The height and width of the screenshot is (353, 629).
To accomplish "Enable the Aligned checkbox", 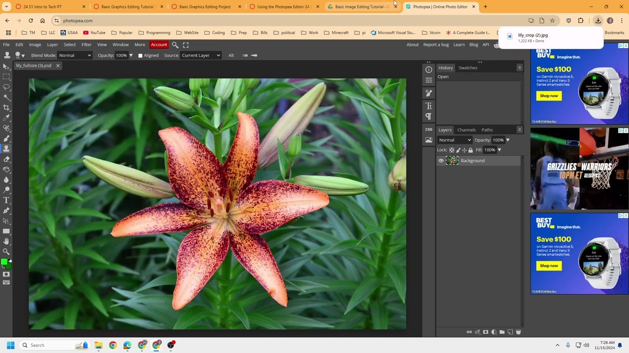I will (x=140, y=55).
